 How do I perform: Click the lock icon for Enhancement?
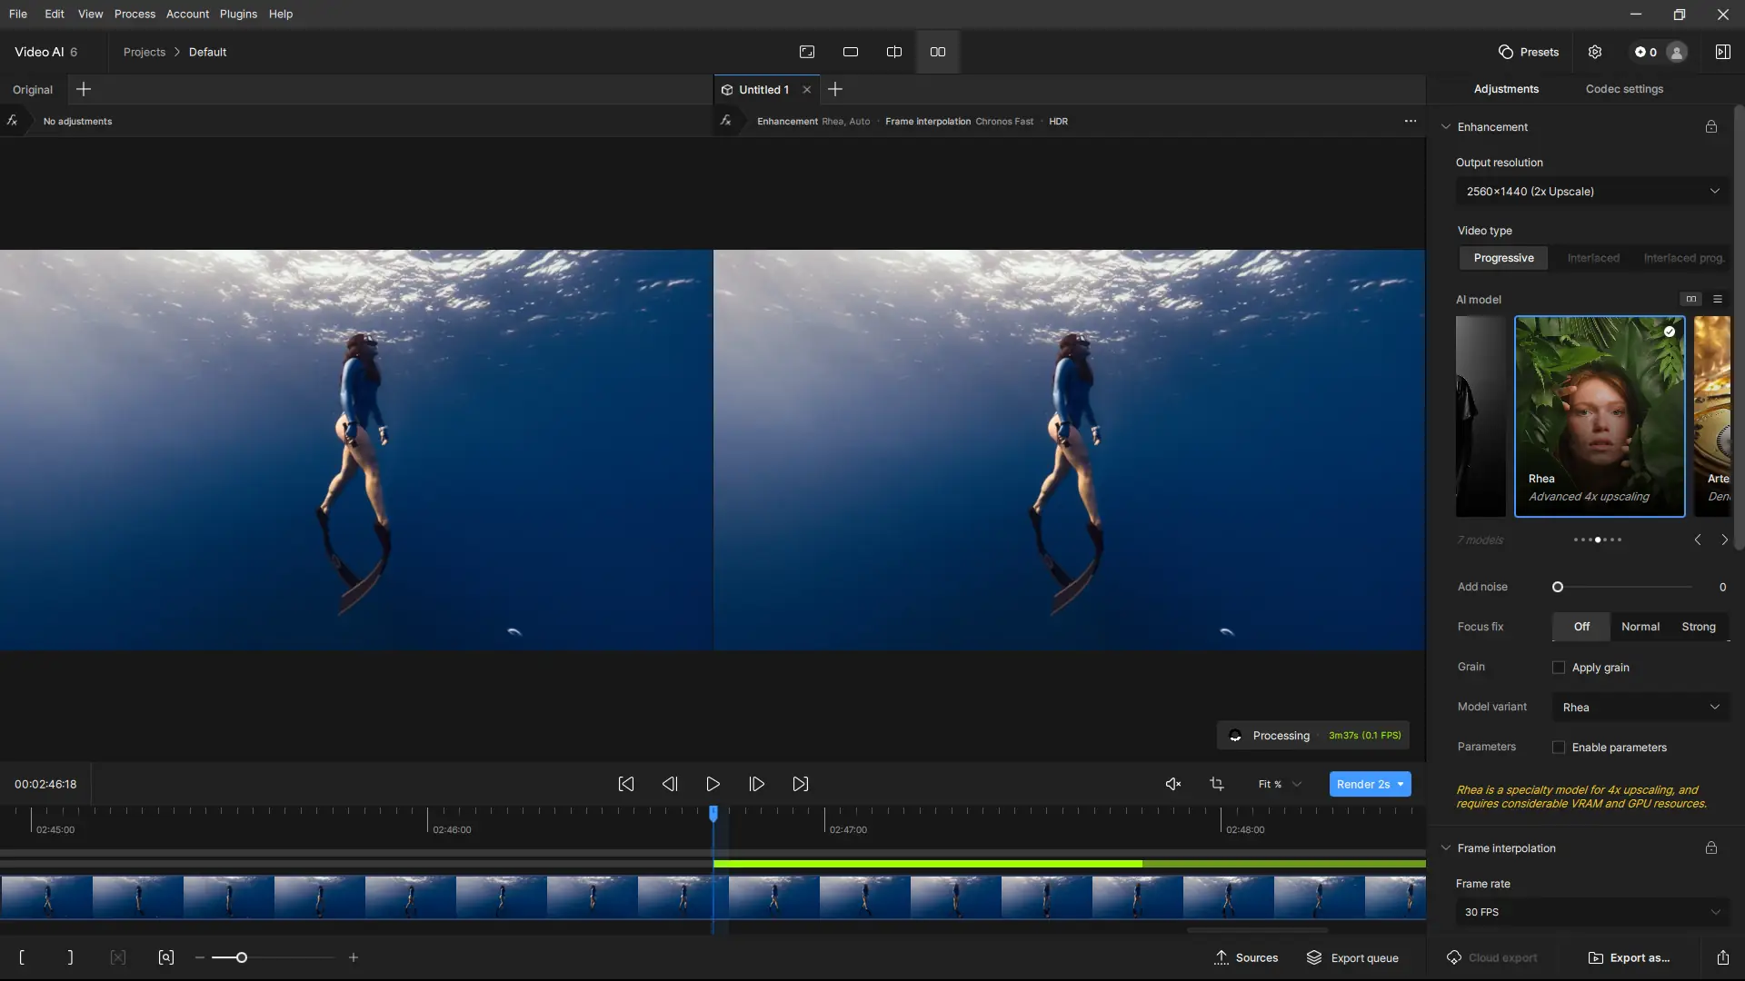coord(1711,127)
